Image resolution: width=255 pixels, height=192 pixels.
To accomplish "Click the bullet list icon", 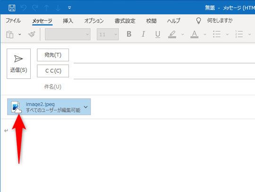I will click(x=217, y=34).
